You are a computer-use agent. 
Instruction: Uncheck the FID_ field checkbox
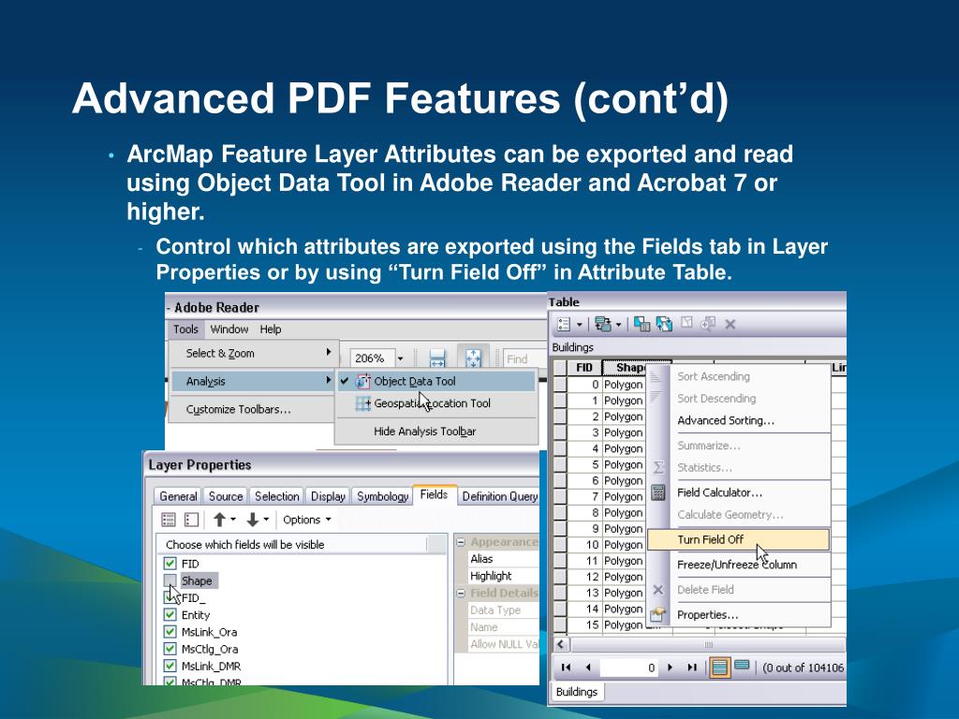(x=170, y=597)
